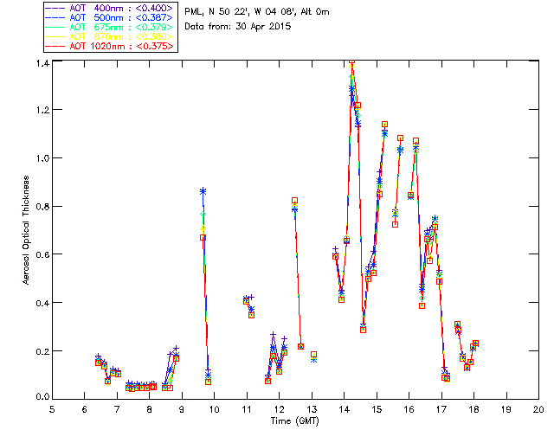554x443 pixels.
Task: Click the isolated red square marker at hour 13
Action: coord(313,355)
